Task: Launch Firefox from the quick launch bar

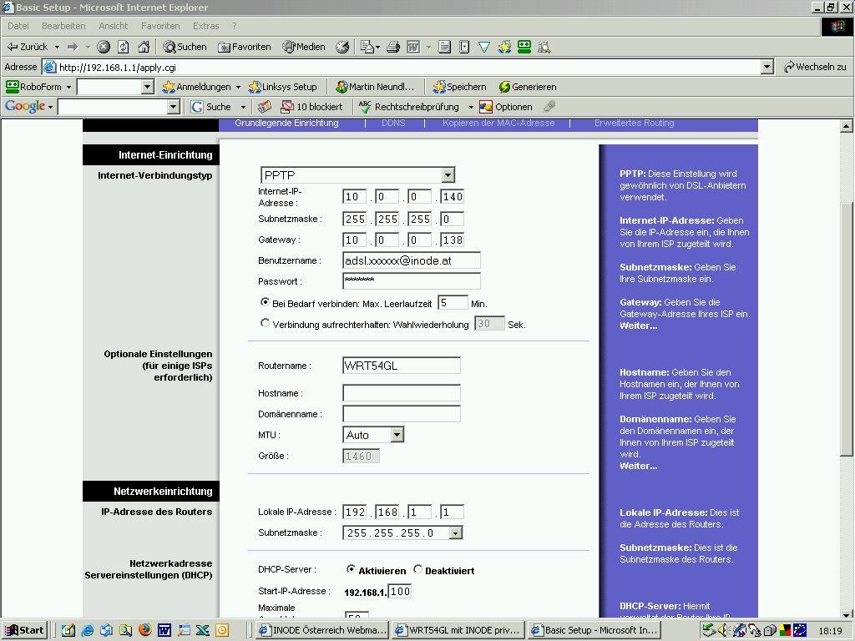Action: tap(145, 630)
